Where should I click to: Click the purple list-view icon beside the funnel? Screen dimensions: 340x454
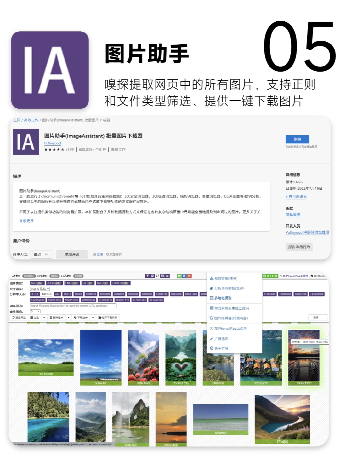point(152,276)
